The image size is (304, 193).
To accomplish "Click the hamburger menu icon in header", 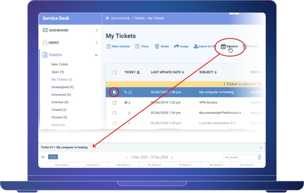I will pyautogui.click(x=107, y=18).
